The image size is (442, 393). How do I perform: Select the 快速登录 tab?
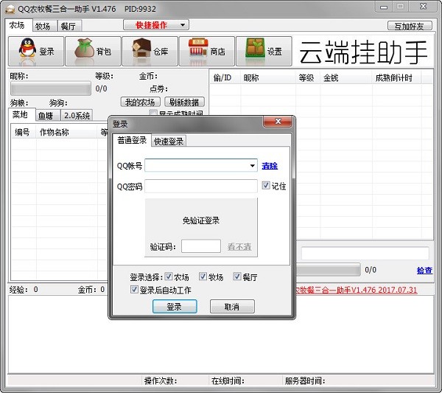point(169,141)
